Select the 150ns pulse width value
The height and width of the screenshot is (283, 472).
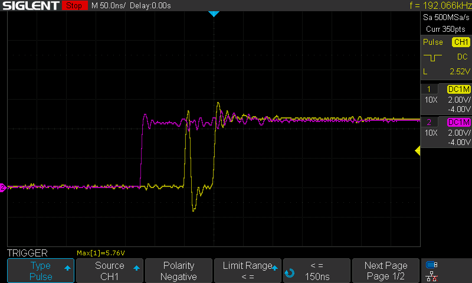tap(317, 271)
